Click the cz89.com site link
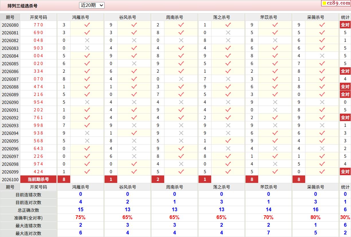351x237 pixels. 338,3
